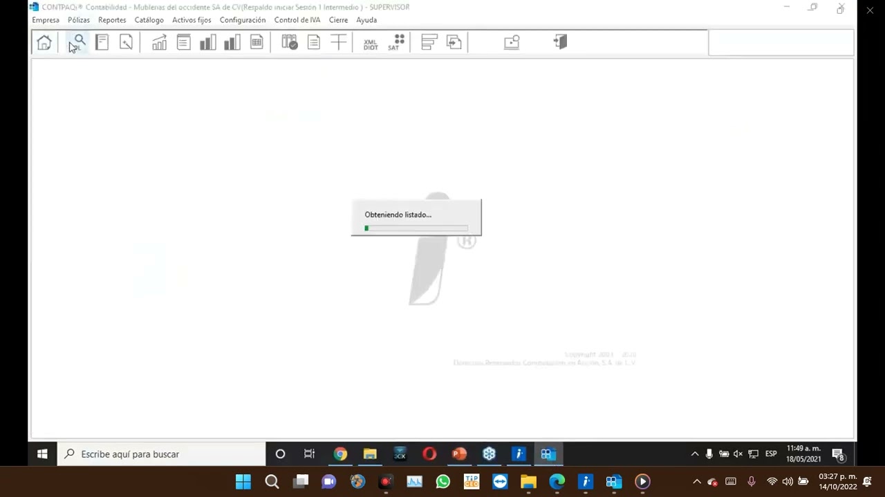Open PowerPoint in the inner taskbar

click(x=459, y=454)
